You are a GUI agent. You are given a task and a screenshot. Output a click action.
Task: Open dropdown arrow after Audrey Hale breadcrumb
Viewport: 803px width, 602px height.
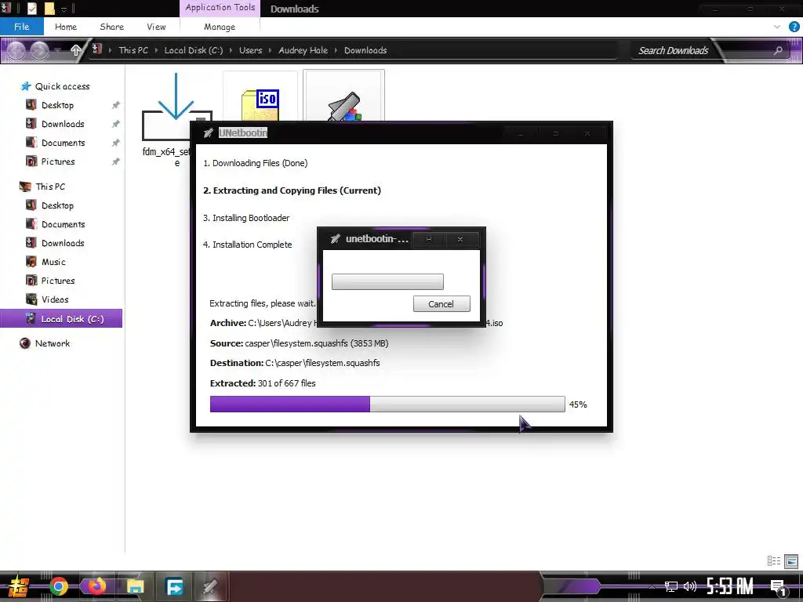pyautogui.click(x=336, y=50)
